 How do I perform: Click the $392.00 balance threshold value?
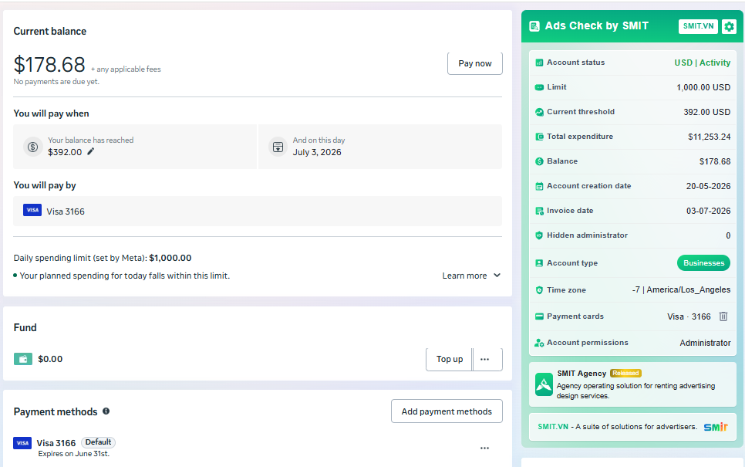65,152
